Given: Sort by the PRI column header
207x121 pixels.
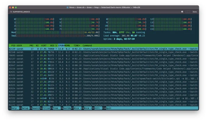Looking at the screenshot, I should click(31, 46).
